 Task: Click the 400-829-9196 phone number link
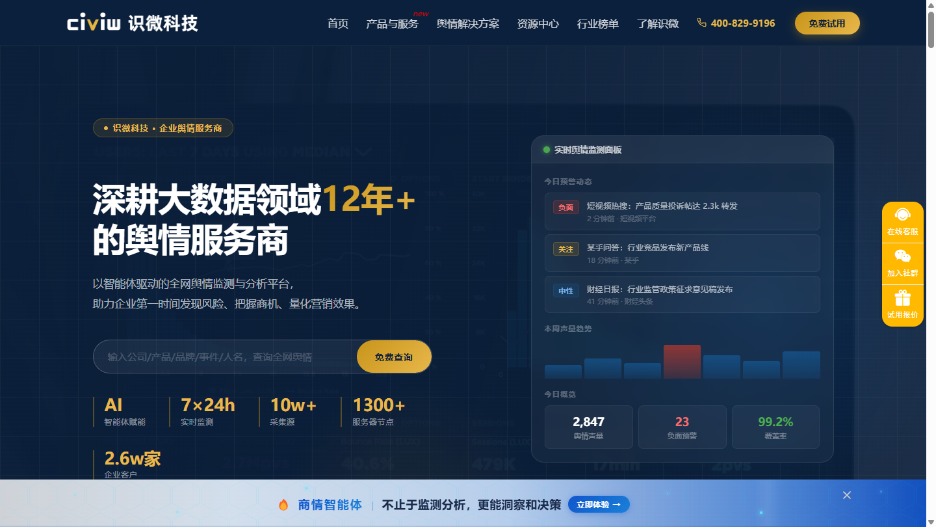click(743, 23)
